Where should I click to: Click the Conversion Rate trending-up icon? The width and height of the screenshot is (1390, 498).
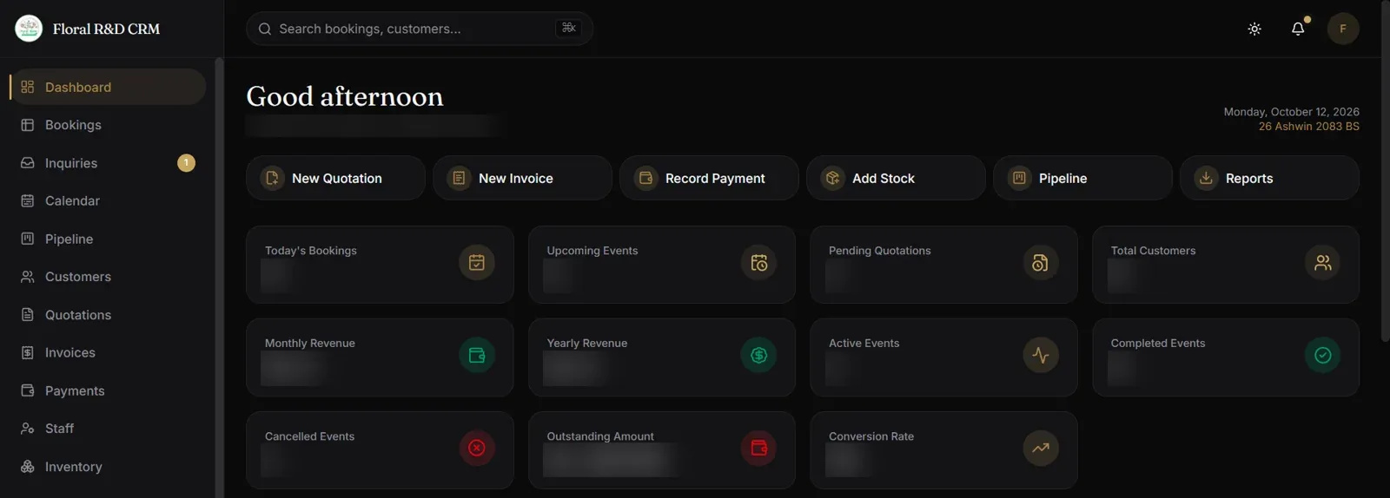[1041, 448]
